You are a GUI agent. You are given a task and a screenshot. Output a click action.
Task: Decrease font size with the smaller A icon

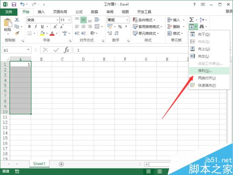point(62,27)
